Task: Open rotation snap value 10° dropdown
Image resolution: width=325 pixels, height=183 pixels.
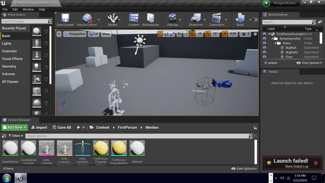Action: click(x=215, y=34)
